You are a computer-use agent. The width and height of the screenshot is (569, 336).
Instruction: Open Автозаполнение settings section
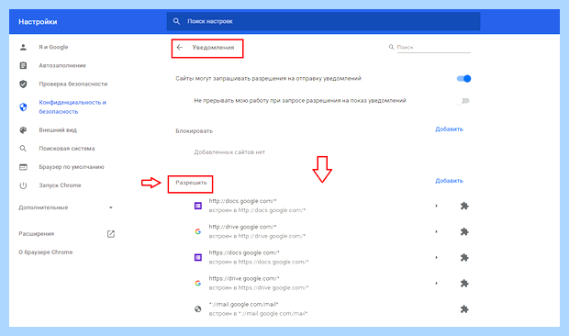(62, 66)
